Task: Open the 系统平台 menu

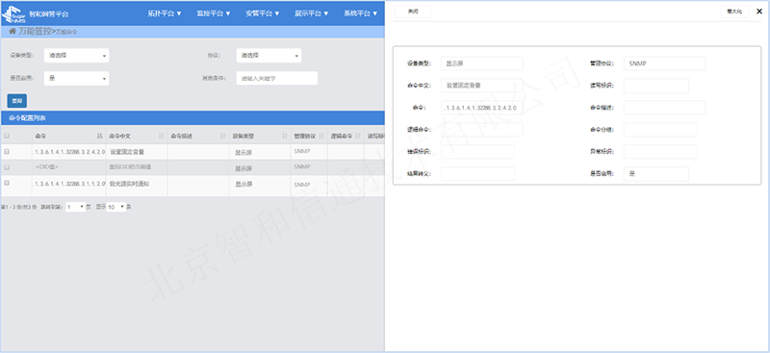Action: click(360, 13)
